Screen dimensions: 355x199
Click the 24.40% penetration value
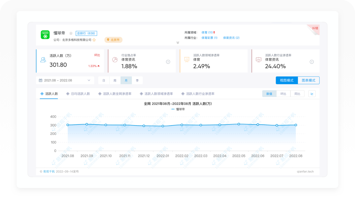click(275, 66)
